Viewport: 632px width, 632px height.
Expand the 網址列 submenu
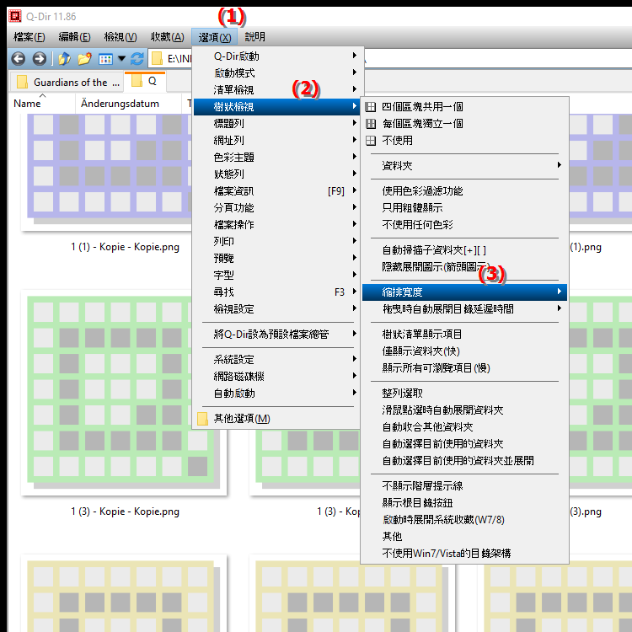pyautogui.click(x=277, y=141)
